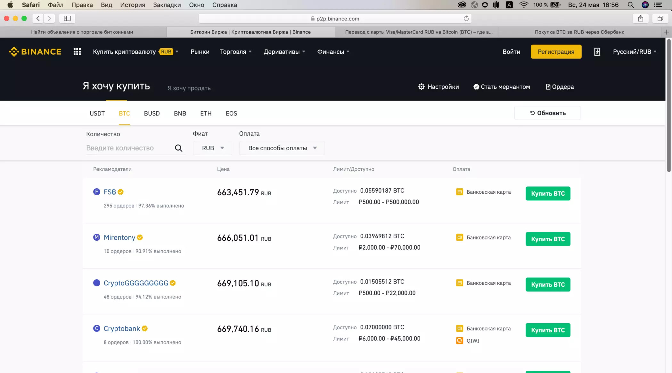Click Safari share icon
This screenshot has height=373, width=672.
(640, 19)
